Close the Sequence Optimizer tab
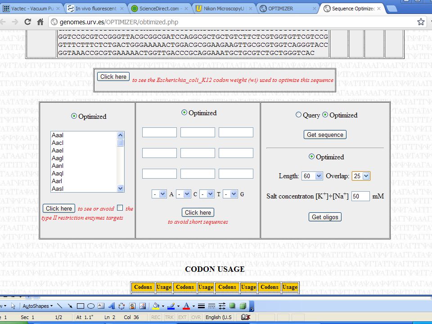432x324 pixels. click(379, 9)
